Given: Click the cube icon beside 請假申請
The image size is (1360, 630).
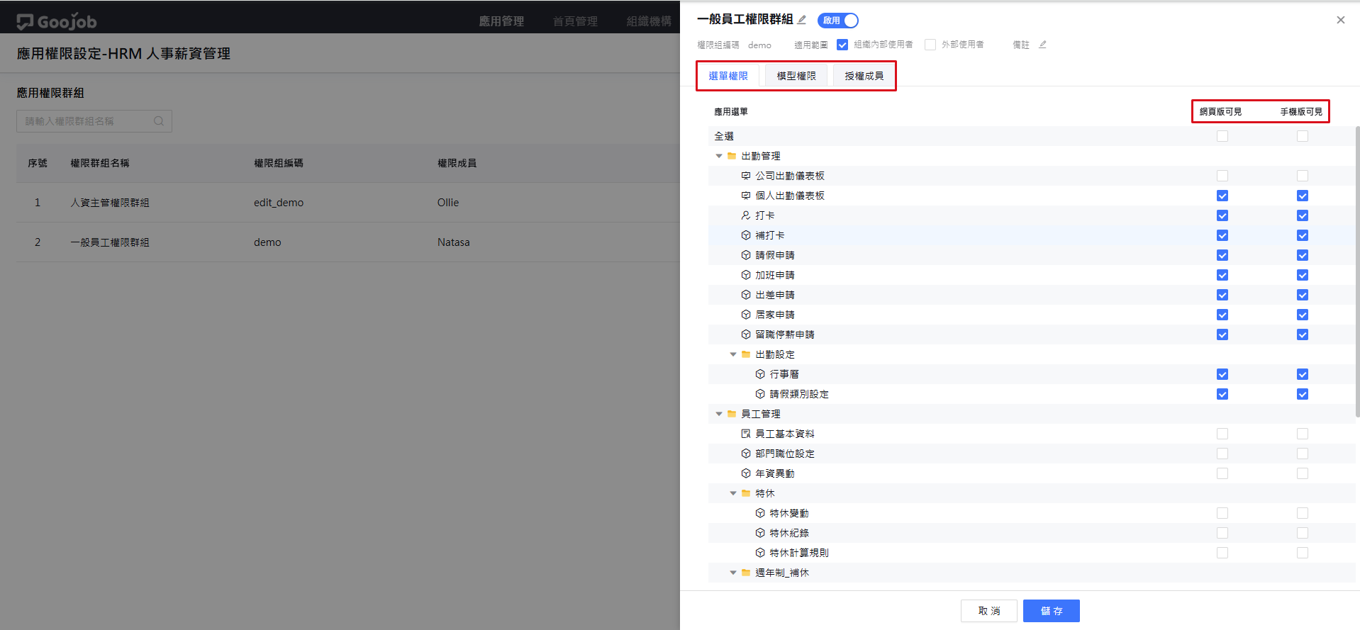Looking at the screenshot, I should point(746,255).
